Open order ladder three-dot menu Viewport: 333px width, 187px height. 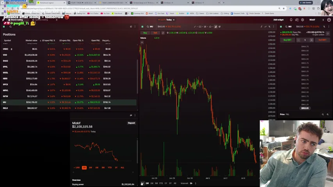[x=329, y=27]
